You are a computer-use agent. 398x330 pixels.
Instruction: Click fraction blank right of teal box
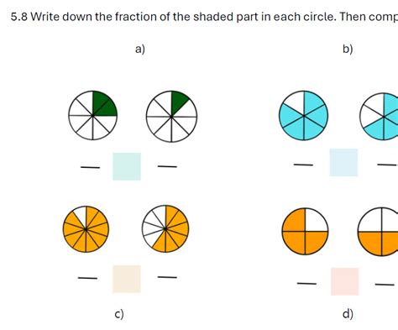[167, 166]
